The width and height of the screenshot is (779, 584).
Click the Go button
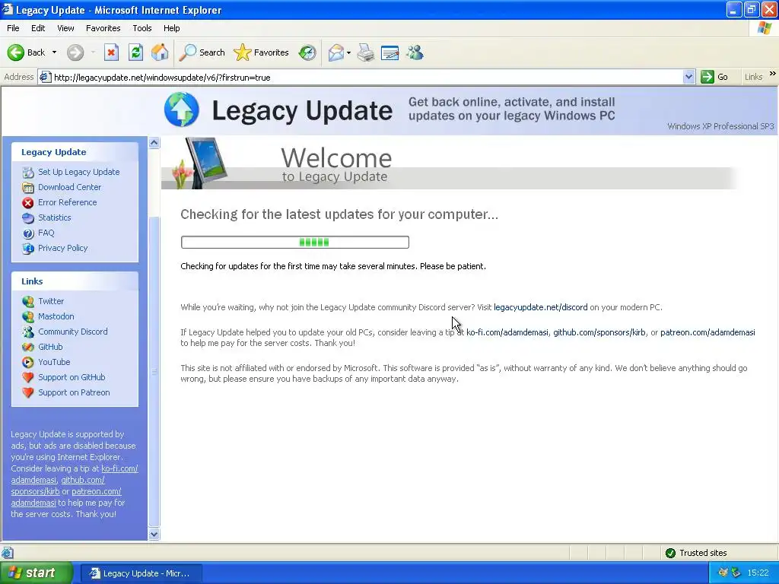[x=714, y=77]
